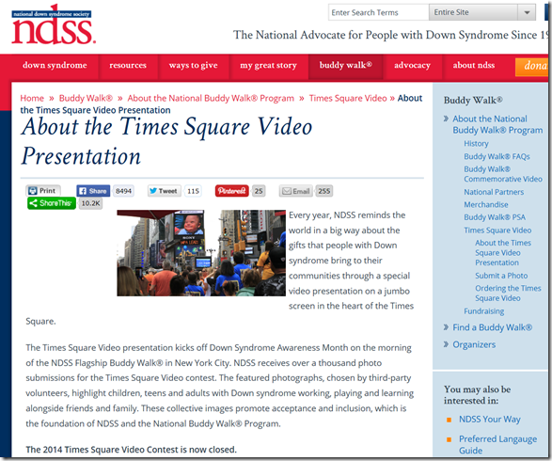Follow the Home breadcrumb link

pyautogui.click(x=32, y=98)
